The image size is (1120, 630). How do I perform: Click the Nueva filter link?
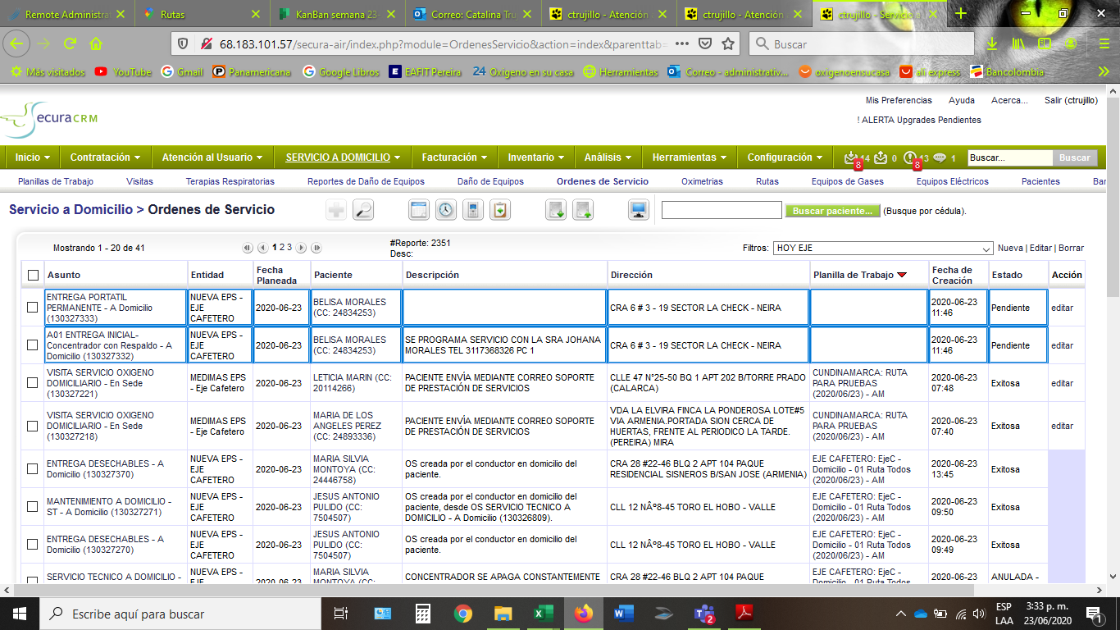click(x=1010, y=248)
